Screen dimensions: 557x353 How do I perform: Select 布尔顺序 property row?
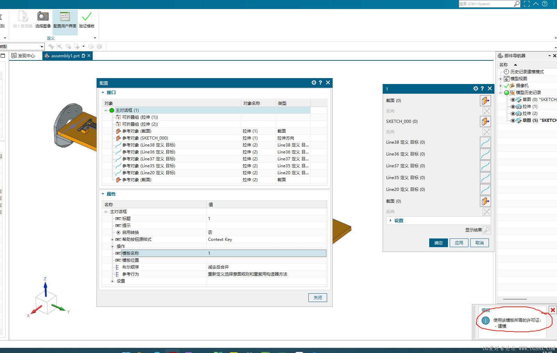tap(214, 267)
